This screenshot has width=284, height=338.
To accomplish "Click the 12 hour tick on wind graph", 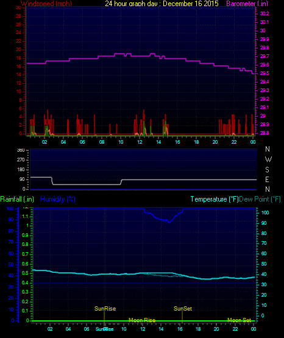I will pos(140,142).
